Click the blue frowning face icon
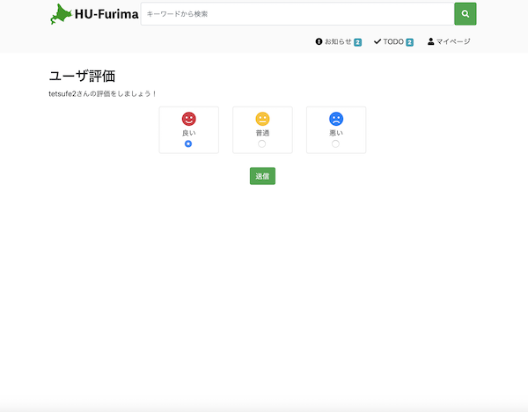This screenshot has height=412, width=528. point(336,119)
